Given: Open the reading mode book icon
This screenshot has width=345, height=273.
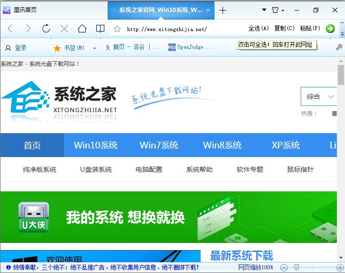Looking at the screenshot, I should (x=100, y=29).
